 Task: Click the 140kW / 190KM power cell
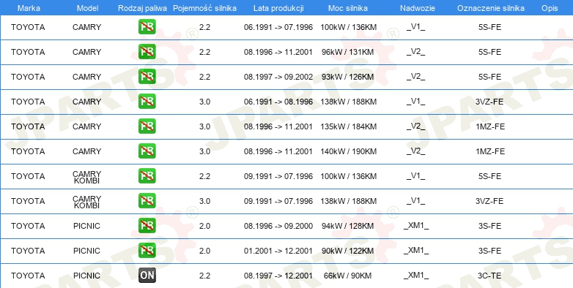pyautogui.click(x=348, y=151)
